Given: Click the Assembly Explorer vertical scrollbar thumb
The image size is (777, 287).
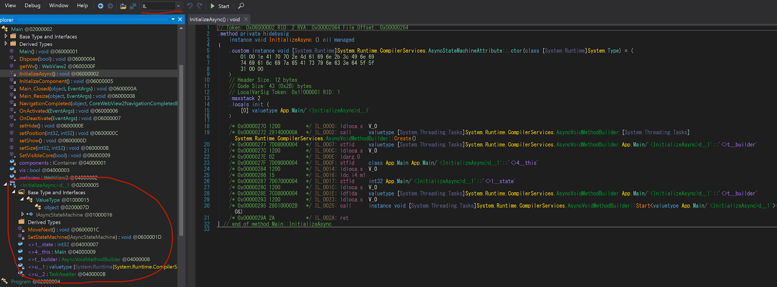Looking at the screenshot, I should [x=182, y=150].
